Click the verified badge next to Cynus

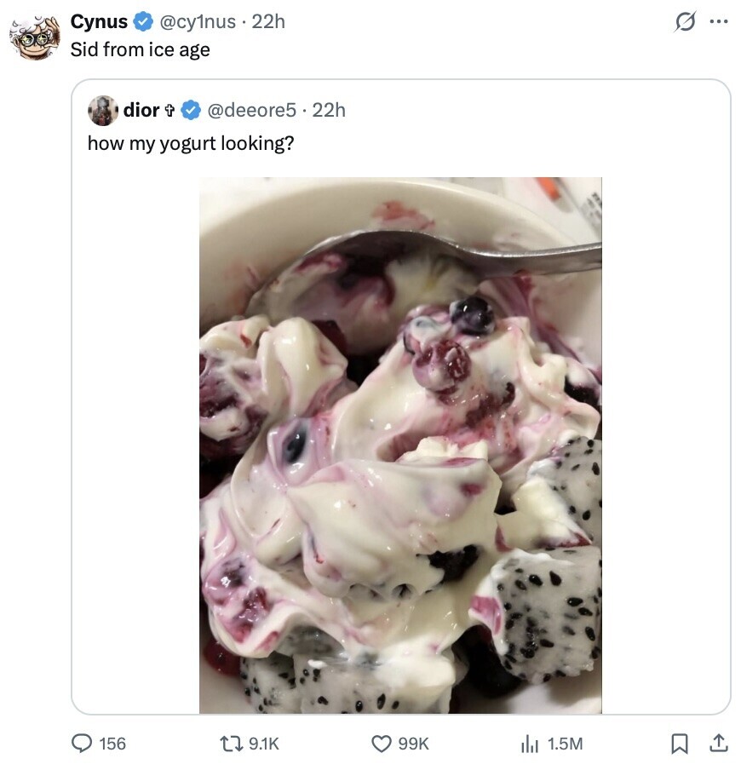pyautogui.click(x=143, y=22)
